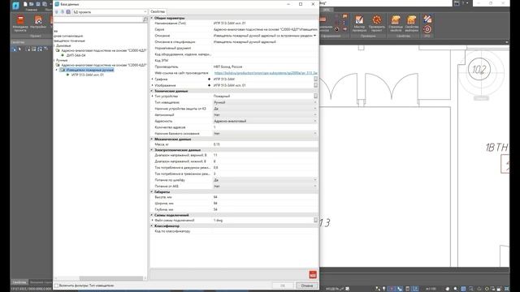Open Адресность Адресно-аналоговый dropdown
Screen dimensions: 520x292
click(x=315, y=121)
